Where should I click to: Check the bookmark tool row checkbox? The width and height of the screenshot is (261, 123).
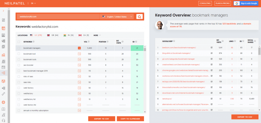point(19,54)
